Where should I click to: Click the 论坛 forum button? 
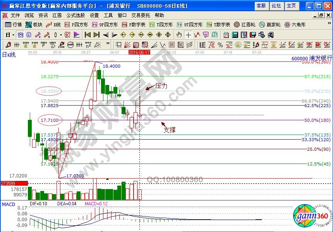pos(276,6)
